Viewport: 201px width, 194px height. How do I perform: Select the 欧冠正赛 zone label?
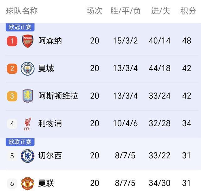(20, 27)
